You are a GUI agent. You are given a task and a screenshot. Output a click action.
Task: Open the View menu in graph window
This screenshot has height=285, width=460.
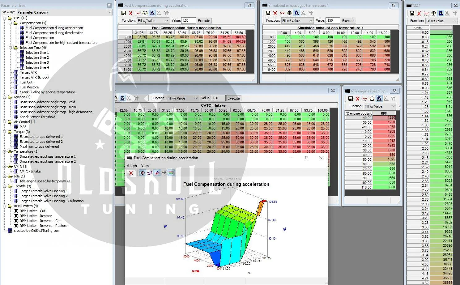[x=145, y=166]
